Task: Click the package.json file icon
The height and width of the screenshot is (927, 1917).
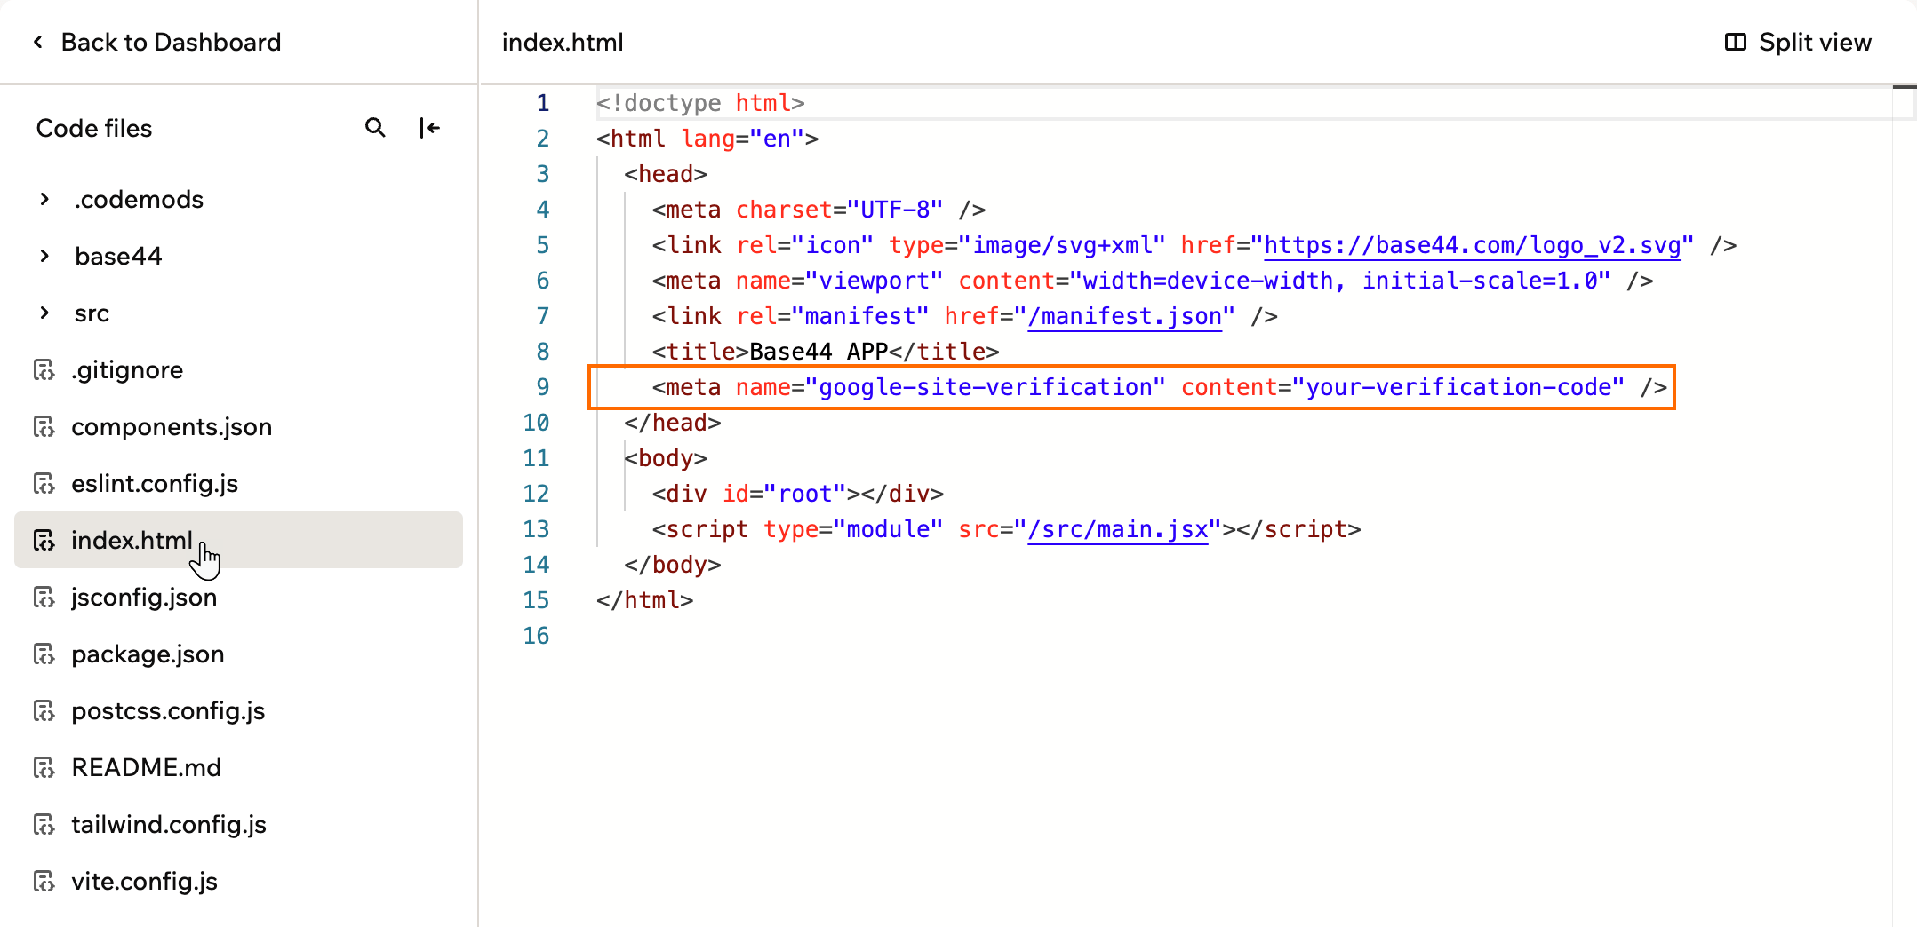Action: (44, 654)
